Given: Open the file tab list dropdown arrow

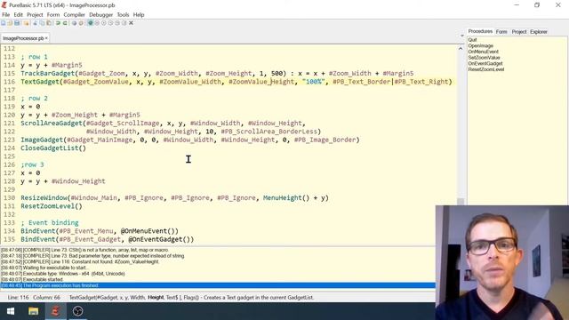Looking at the screenshot, I should coord(462,36).
